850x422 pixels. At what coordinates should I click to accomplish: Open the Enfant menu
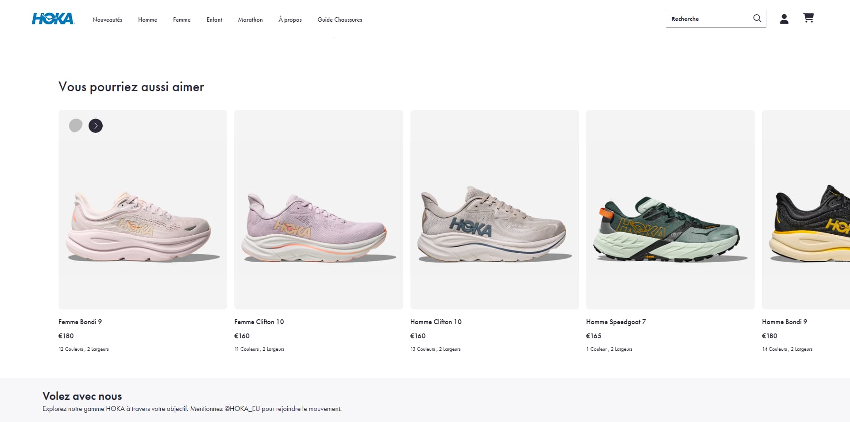pos(214,19)
